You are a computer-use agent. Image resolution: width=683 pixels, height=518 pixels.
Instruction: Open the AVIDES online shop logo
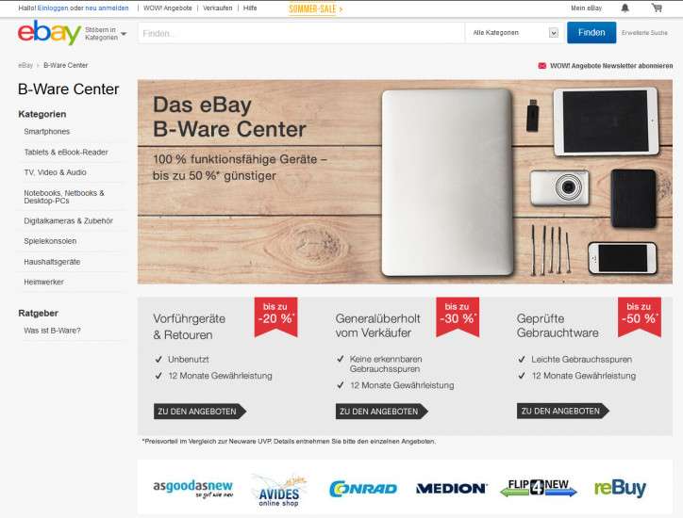[279, 491]
